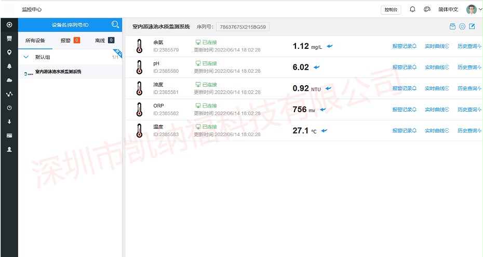Viewport: 483px width, 257px height.
Task: Switch to the 所有设备 tab
Action: click(35, 40)
